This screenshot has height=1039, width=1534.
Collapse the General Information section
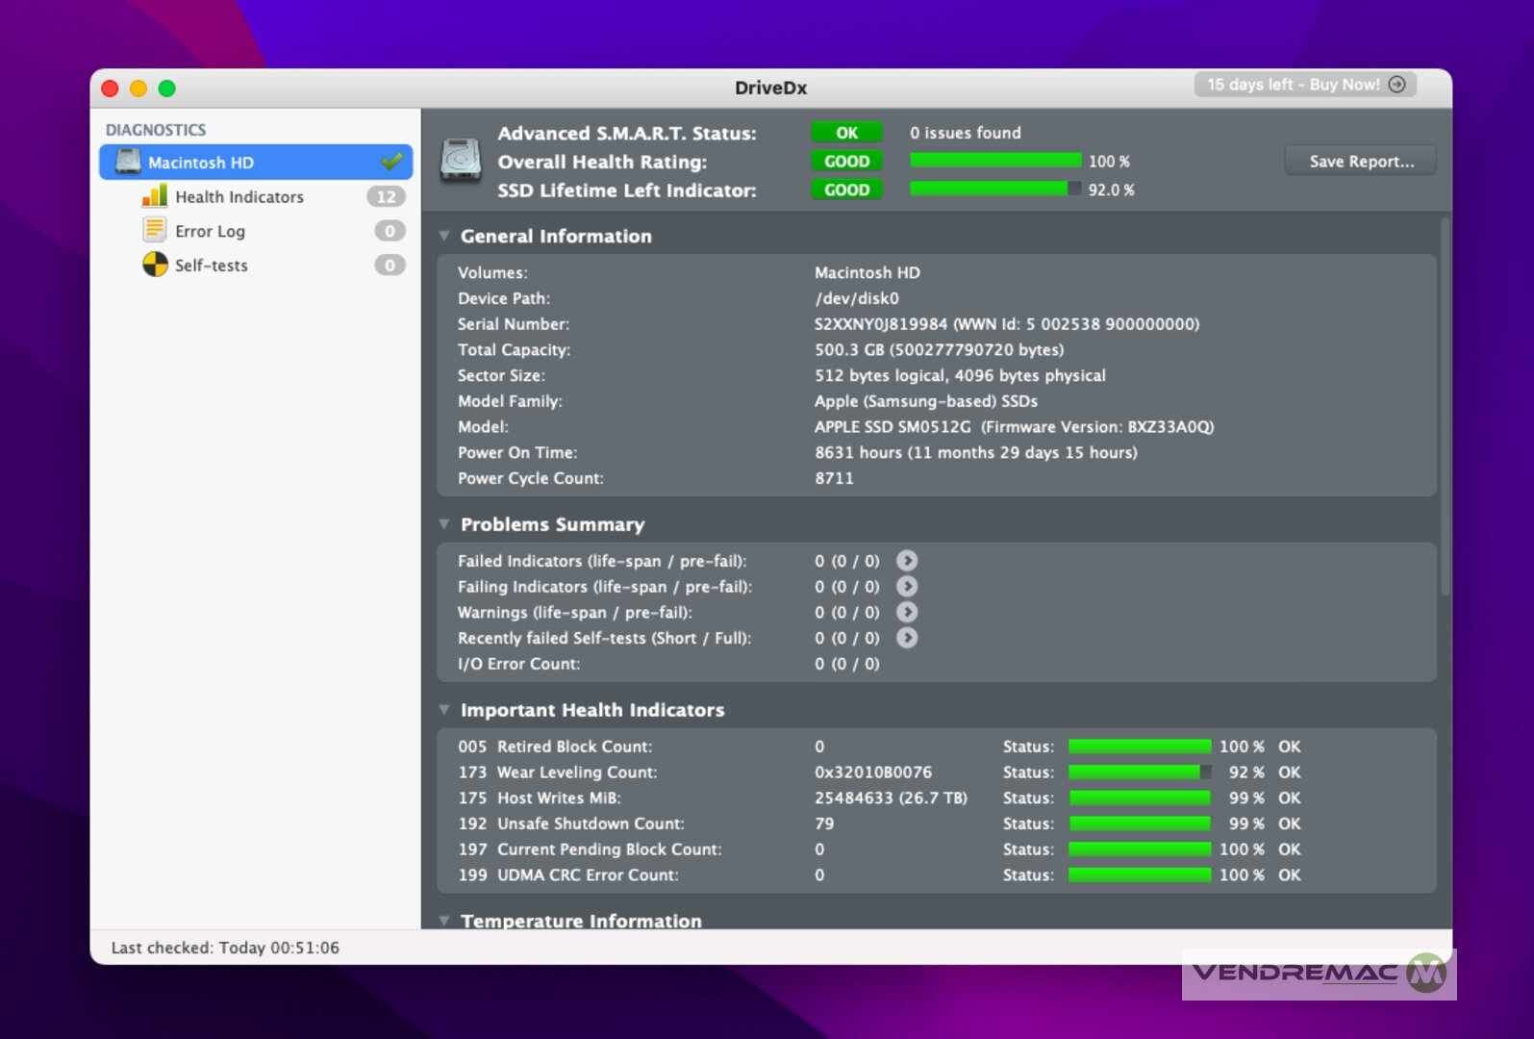tap(444, 236)
